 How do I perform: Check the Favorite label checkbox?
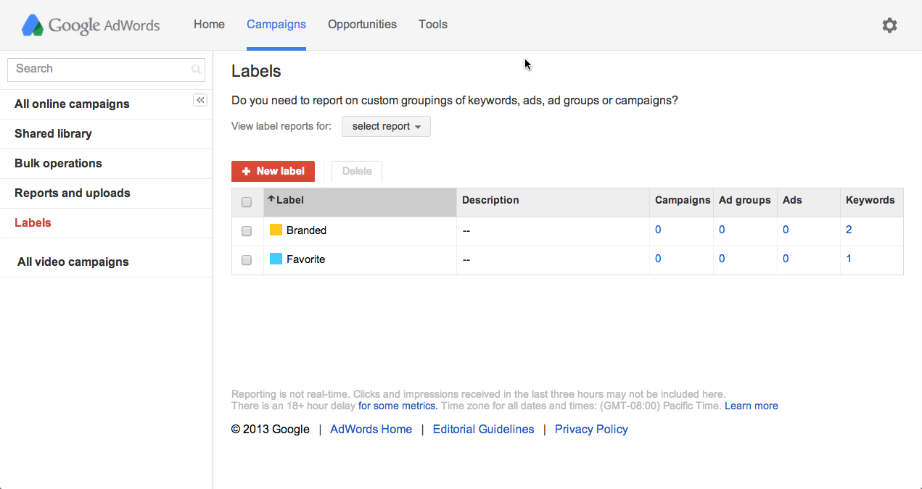[247, 260]
